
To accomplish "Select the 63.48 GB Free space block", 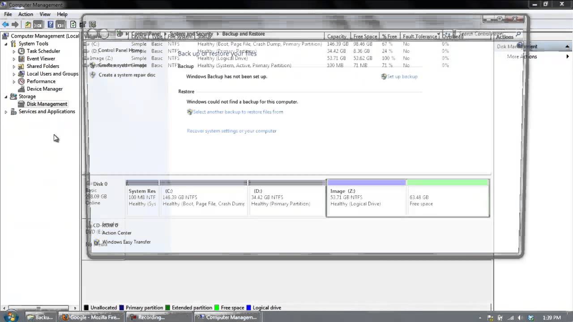I will pyautogui.click(x=448, y=198).
